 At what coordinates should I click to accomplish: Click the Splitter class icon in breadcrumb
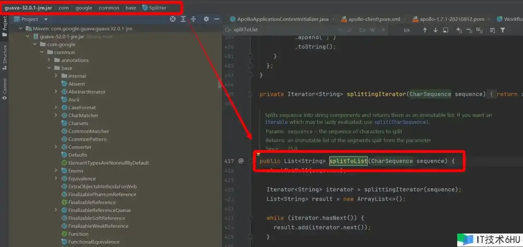[x=145, y=8]
